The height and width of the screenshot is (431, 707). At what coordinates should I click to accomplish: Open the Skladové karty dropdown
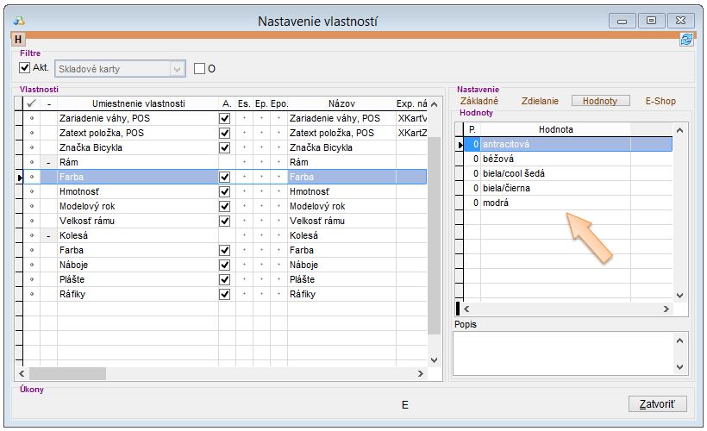[178, 69]
